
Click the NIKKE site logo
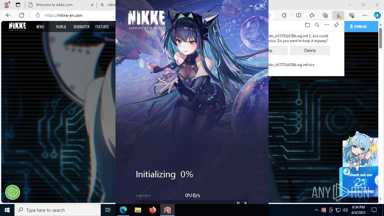click(17, 26)
